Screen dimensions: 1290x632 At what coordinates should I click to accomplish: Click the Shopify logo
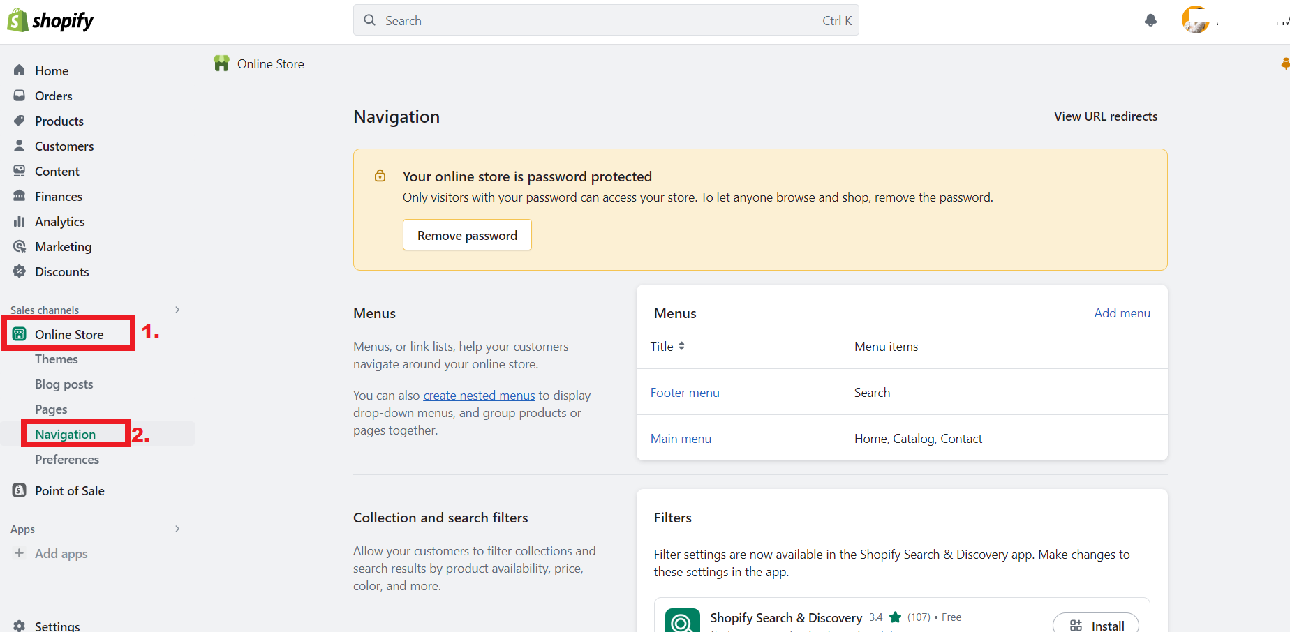click(x=50, y=20)
